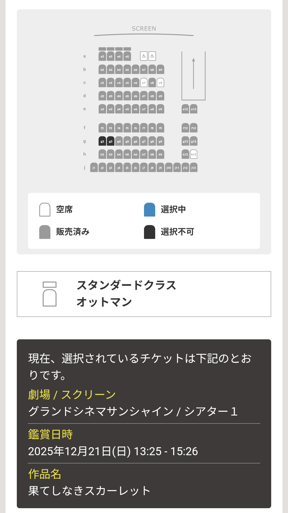Click the black 選択不可 legend icon
Viewport: 288px width, 513px height.
tap(150, 232)
